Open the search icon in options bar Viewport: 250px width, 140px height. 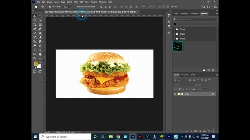204,7
